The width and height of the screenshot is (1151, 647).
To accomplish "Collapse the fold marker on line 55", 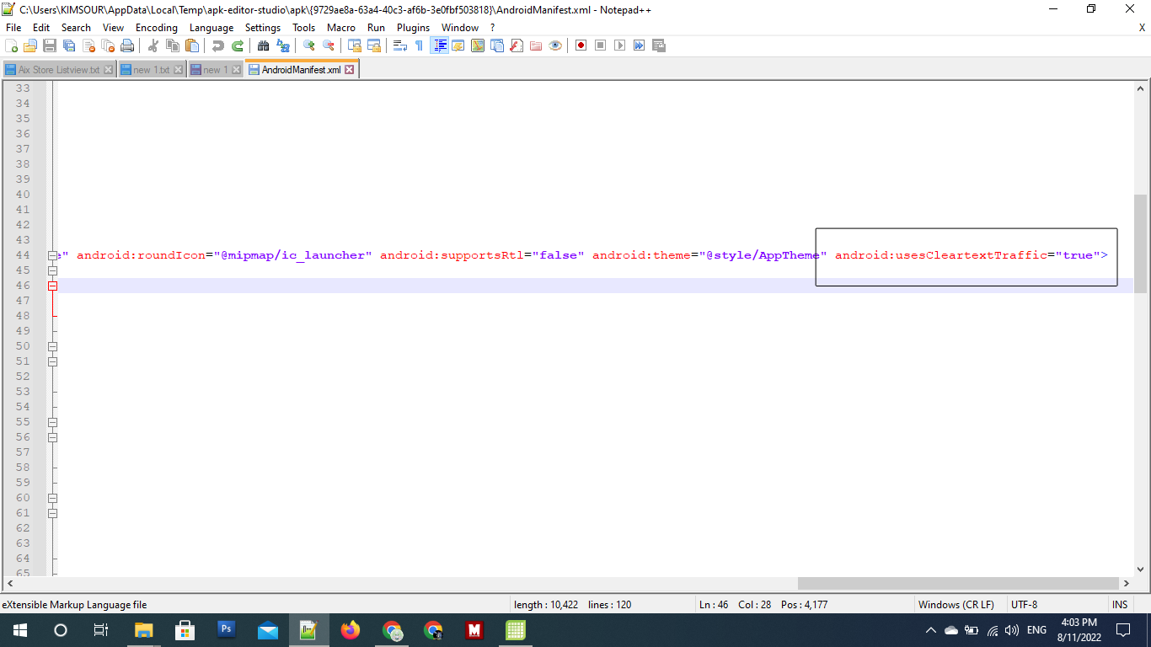I will click(52, 422).
